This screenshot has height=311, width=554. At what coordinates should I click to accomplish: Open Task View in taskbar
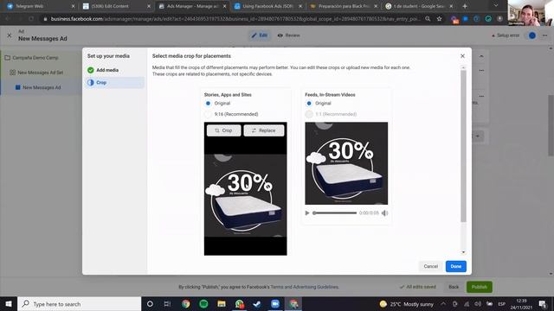pyautogui.click(x=167, y=303)
